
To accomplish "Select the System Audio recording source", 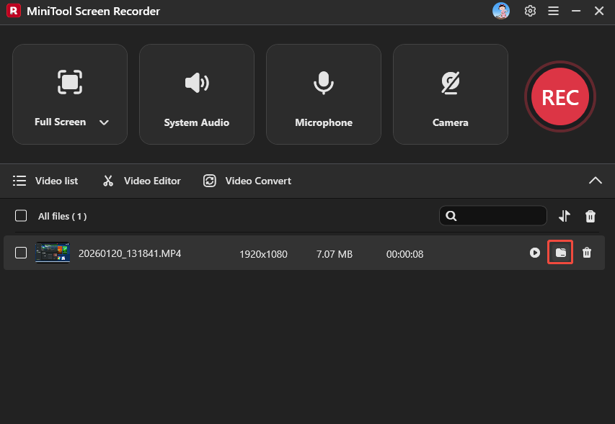I will 196,94.
